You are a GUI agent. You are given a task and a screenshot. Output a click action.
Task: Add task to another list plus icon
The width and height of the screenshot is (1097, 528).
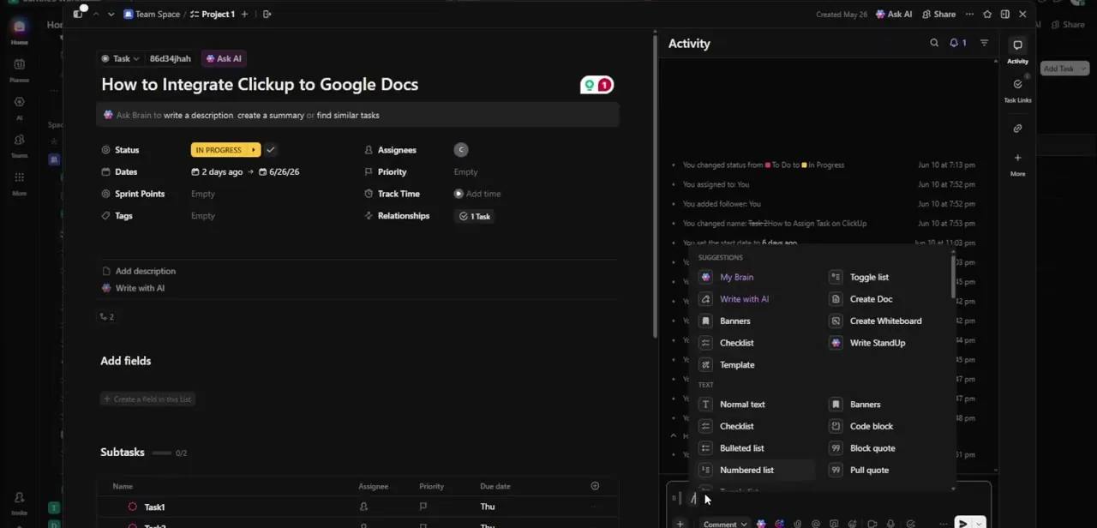click(244, 15)
